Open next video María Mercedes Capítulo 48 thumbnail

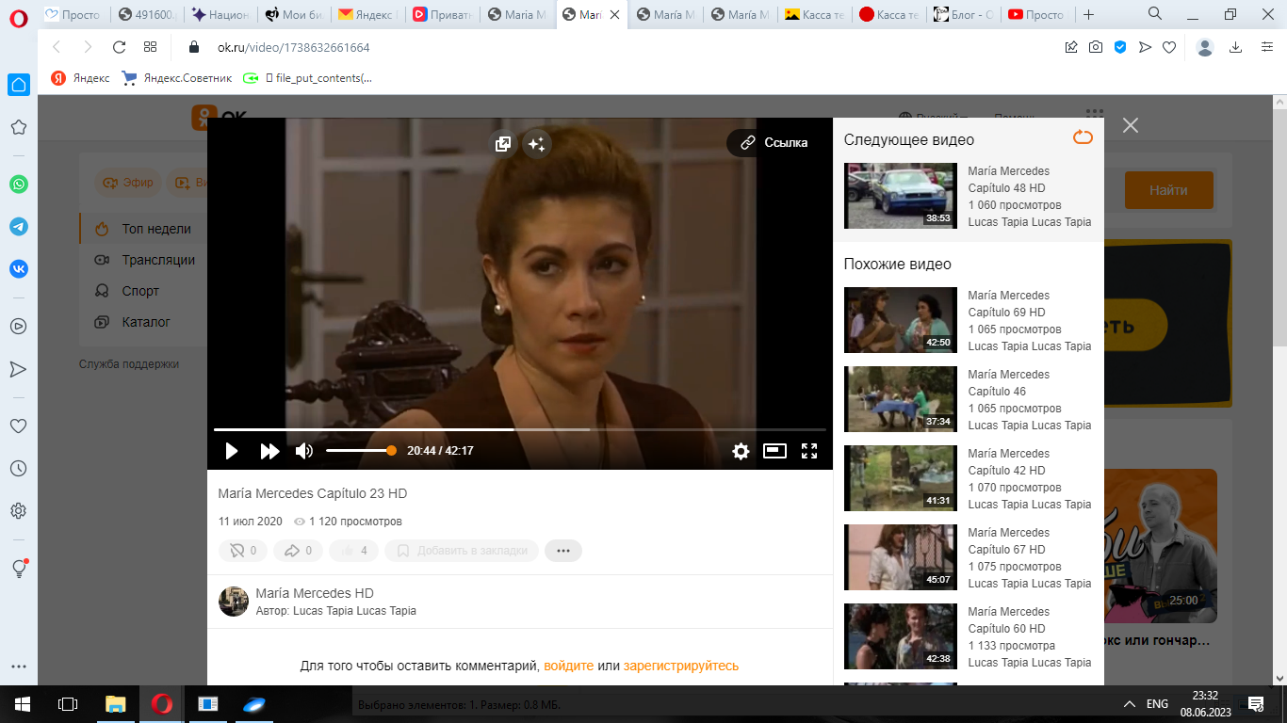click(900, 196)
